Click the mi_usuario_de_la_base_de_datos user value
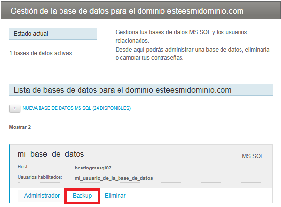This screenshot has width=281, height=207. pos(114,178)
